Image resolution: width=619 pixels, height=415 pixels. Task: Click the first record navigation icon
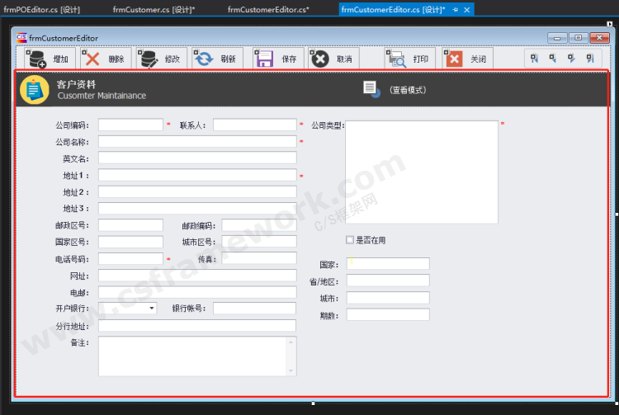point(534,59)
